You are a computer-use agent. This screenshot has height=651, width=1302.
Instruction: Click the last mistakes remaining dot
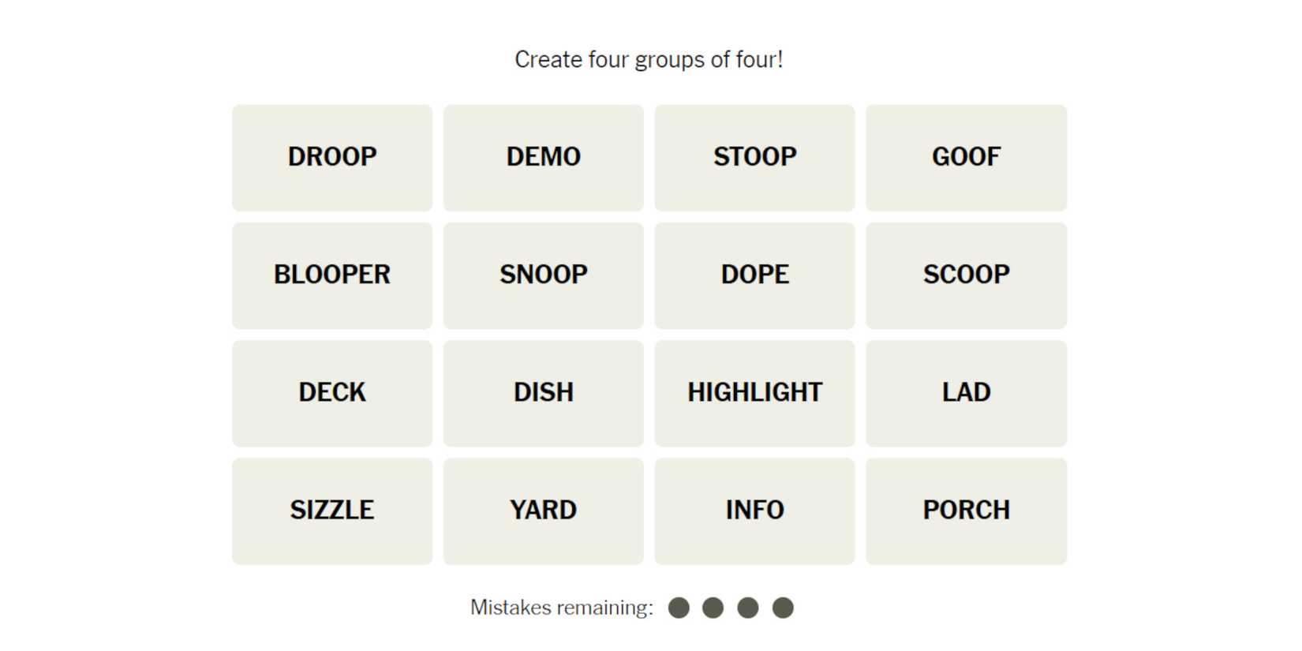coord(783,608)
